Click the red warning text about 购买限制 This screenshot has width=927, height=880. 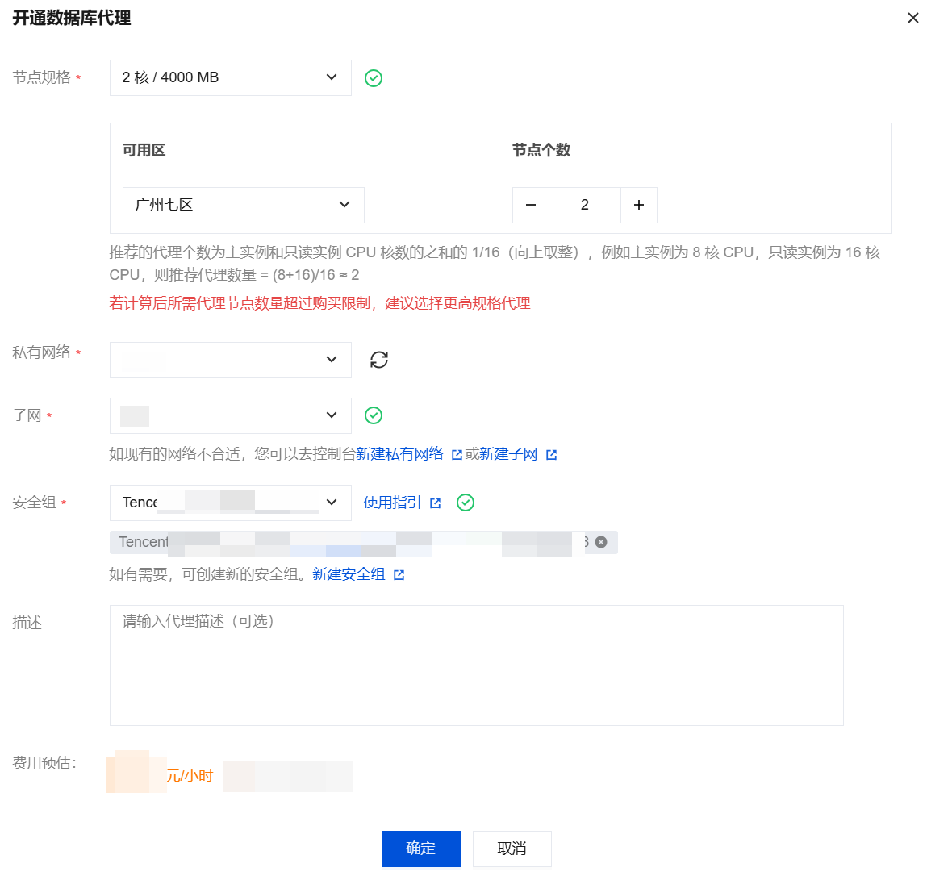[319, 303]
